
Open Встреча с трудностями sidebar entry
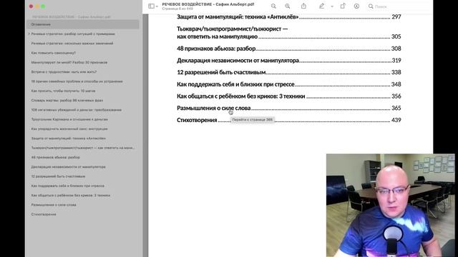tap(64, 72)
